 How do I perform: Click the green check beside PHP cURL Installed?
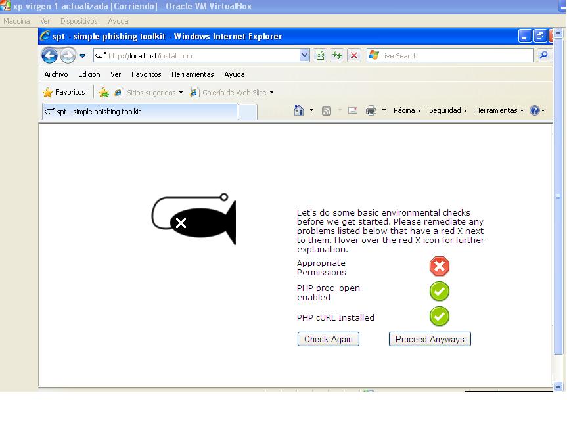[439, 316]
